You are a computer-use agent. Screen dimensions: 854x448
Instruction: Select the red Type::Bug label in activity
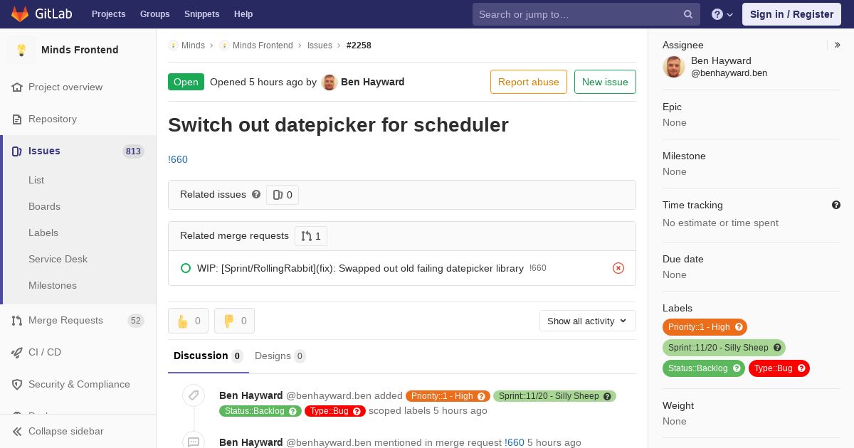click(x=335, y=411)
